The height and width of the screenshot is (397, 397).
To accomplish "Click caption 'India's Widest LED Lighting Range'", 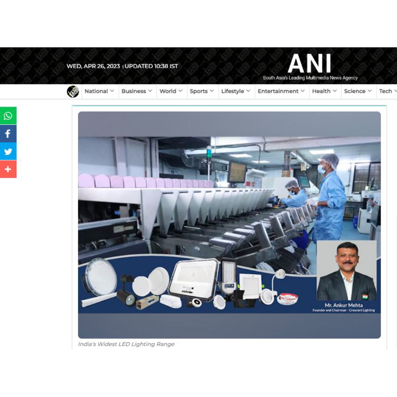I will click(126, 344).
